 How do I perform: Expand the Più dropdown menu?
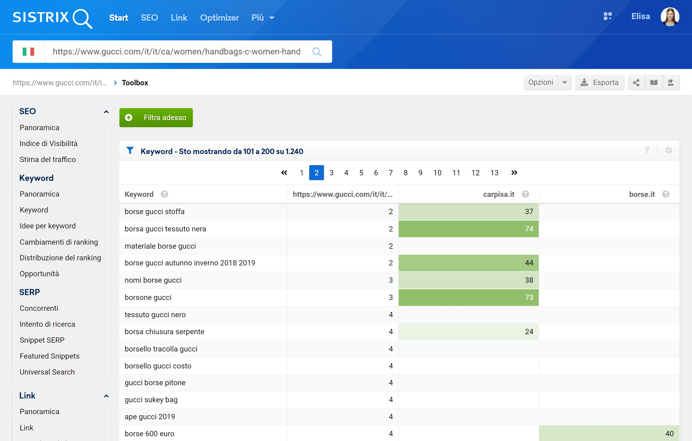263,18
